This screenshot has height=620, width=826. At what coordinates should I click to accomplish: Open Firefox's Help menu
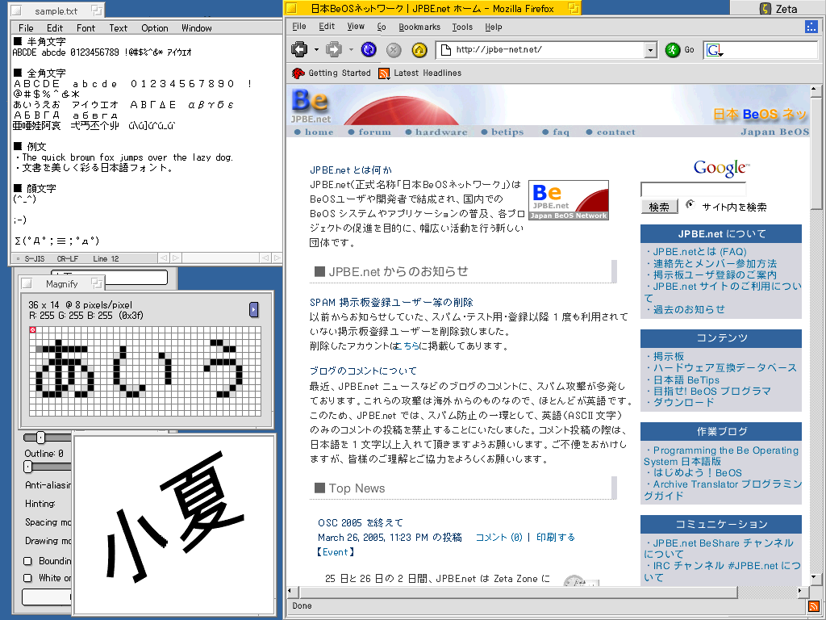(494, 27)
